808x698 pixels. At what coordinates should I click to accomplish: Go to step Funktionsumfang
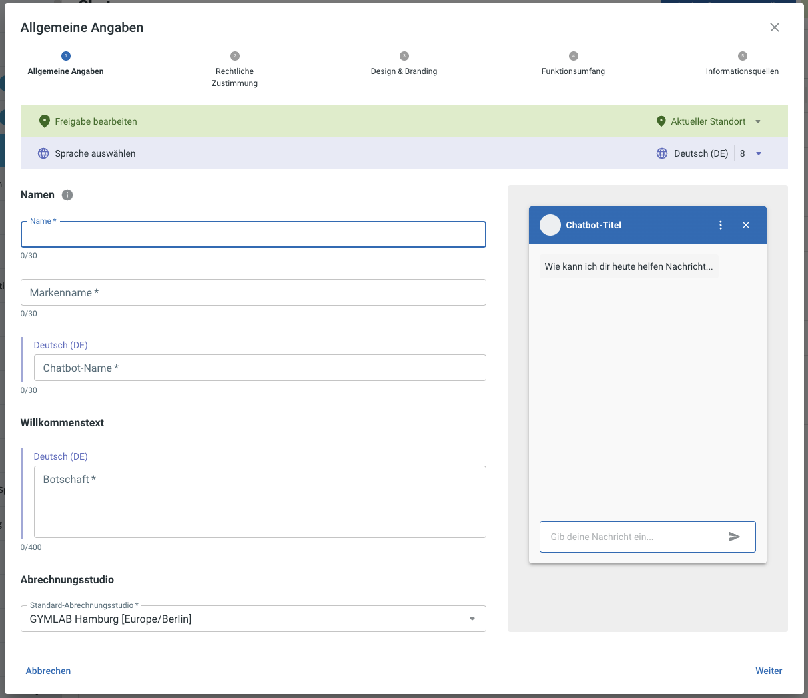[573, 65]
